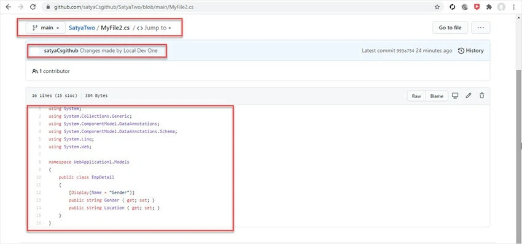Open commit message Changes made by Local Dev One
522x244 pixels.
[x=119, y=51]
